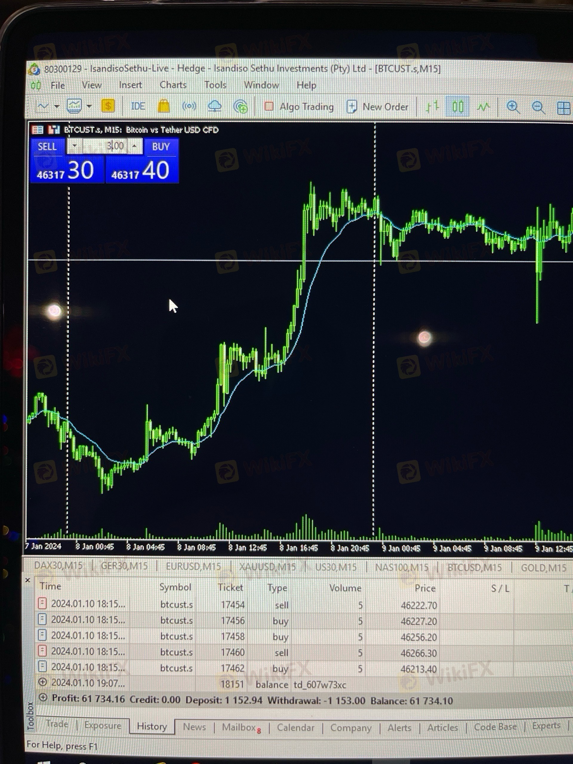Switch chart to line chart mode

[x=483, y=107]
